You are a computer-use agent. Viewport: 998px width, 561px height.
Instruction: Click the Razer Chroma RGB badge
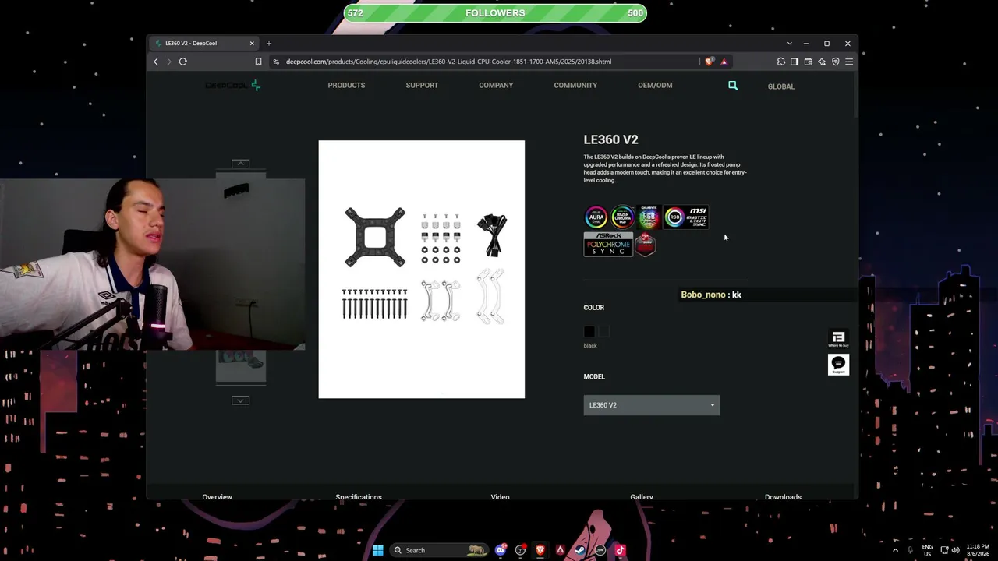(x=622, y=217)
